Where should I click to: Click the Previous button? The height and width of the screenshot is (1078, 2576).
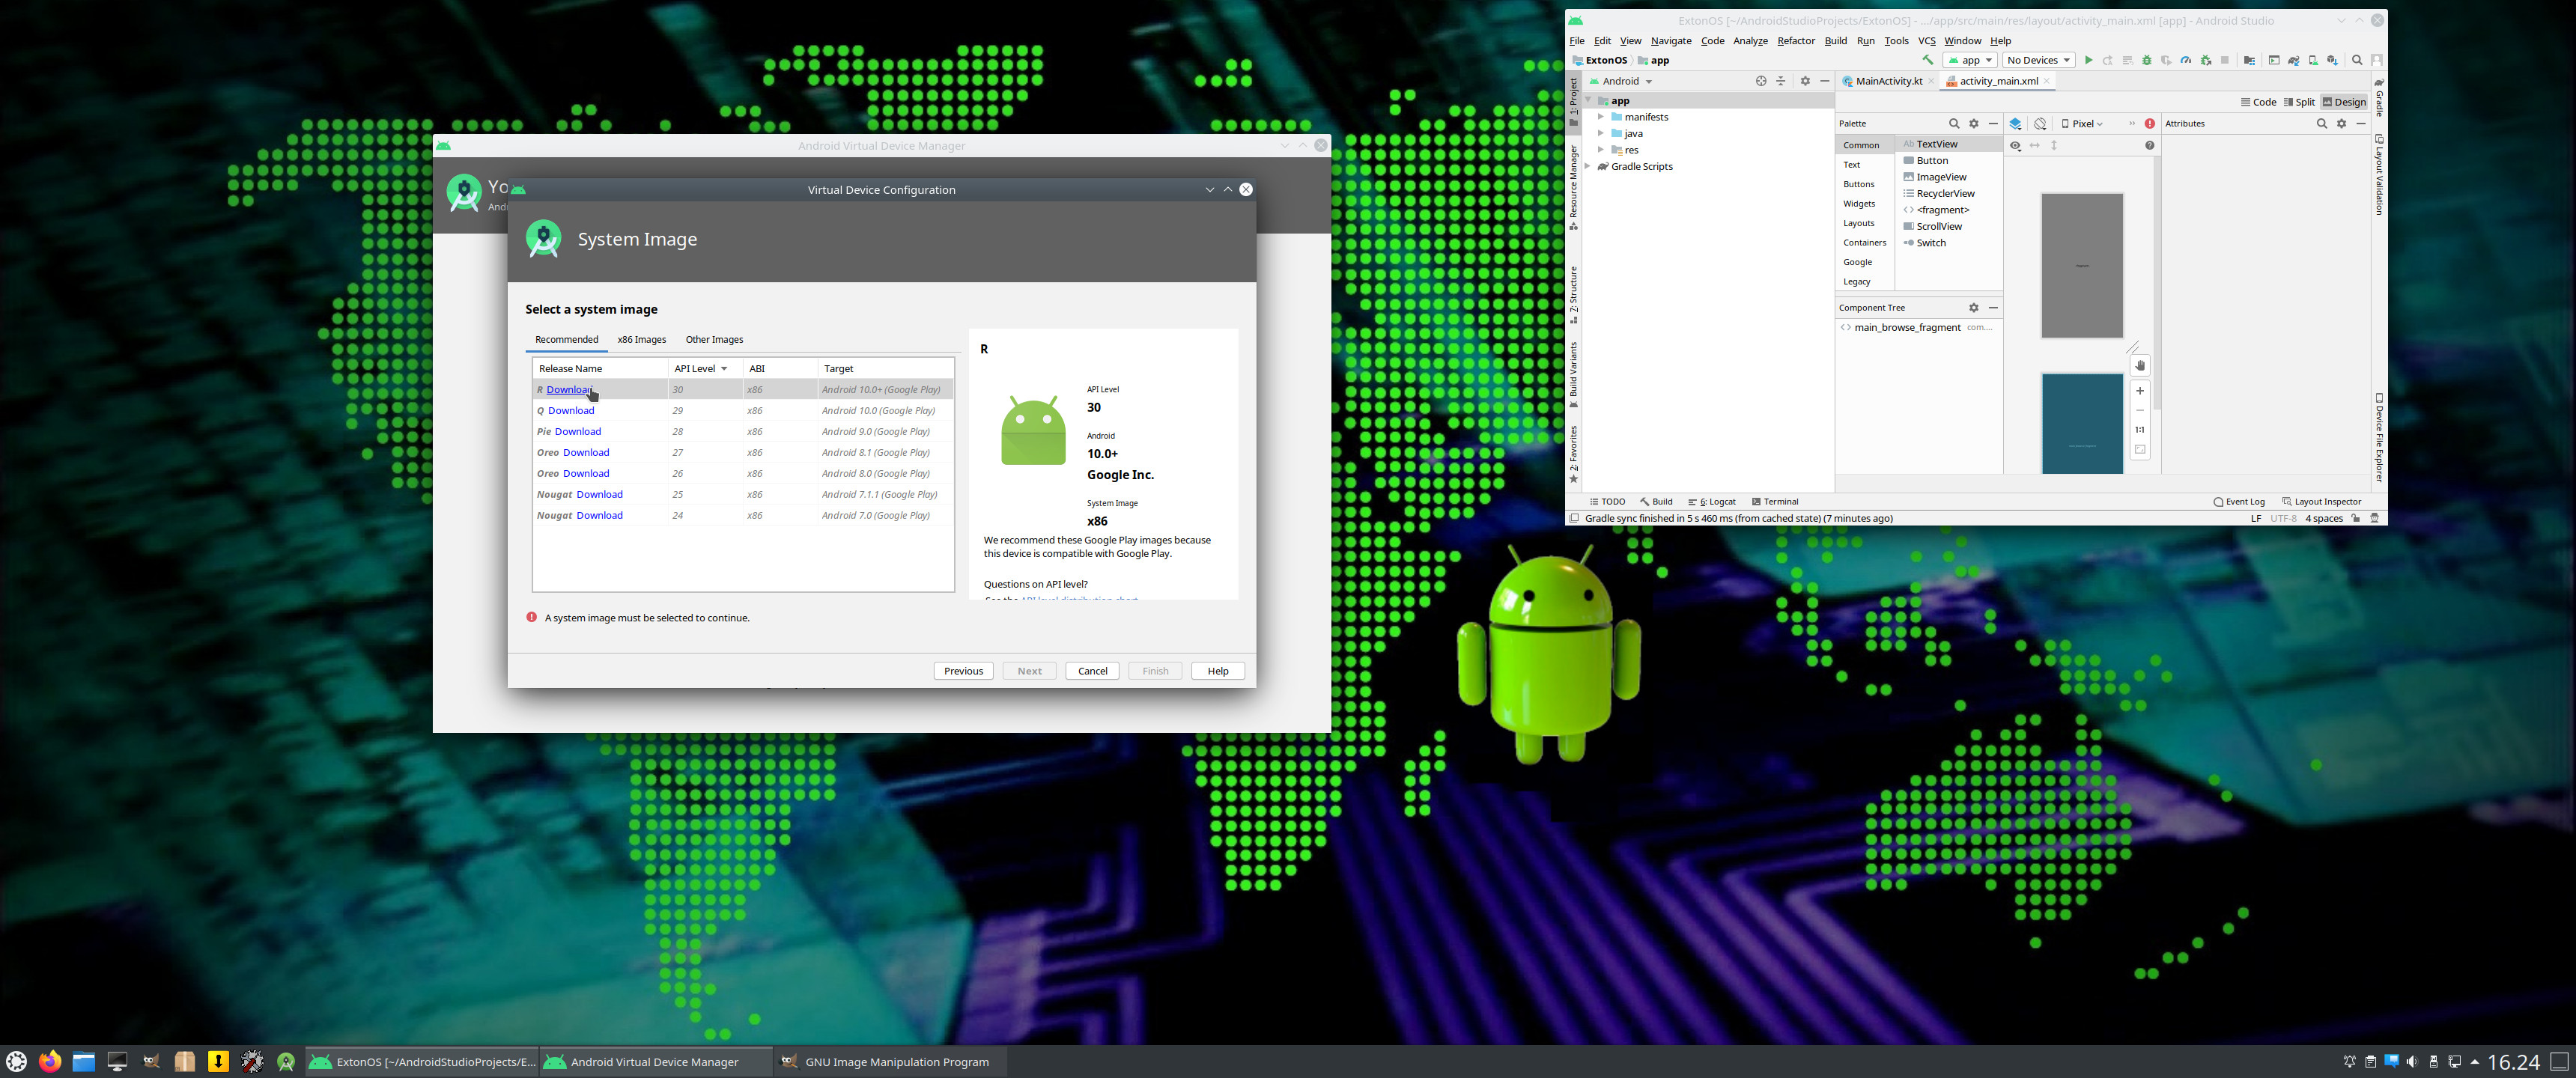point(963,671)
